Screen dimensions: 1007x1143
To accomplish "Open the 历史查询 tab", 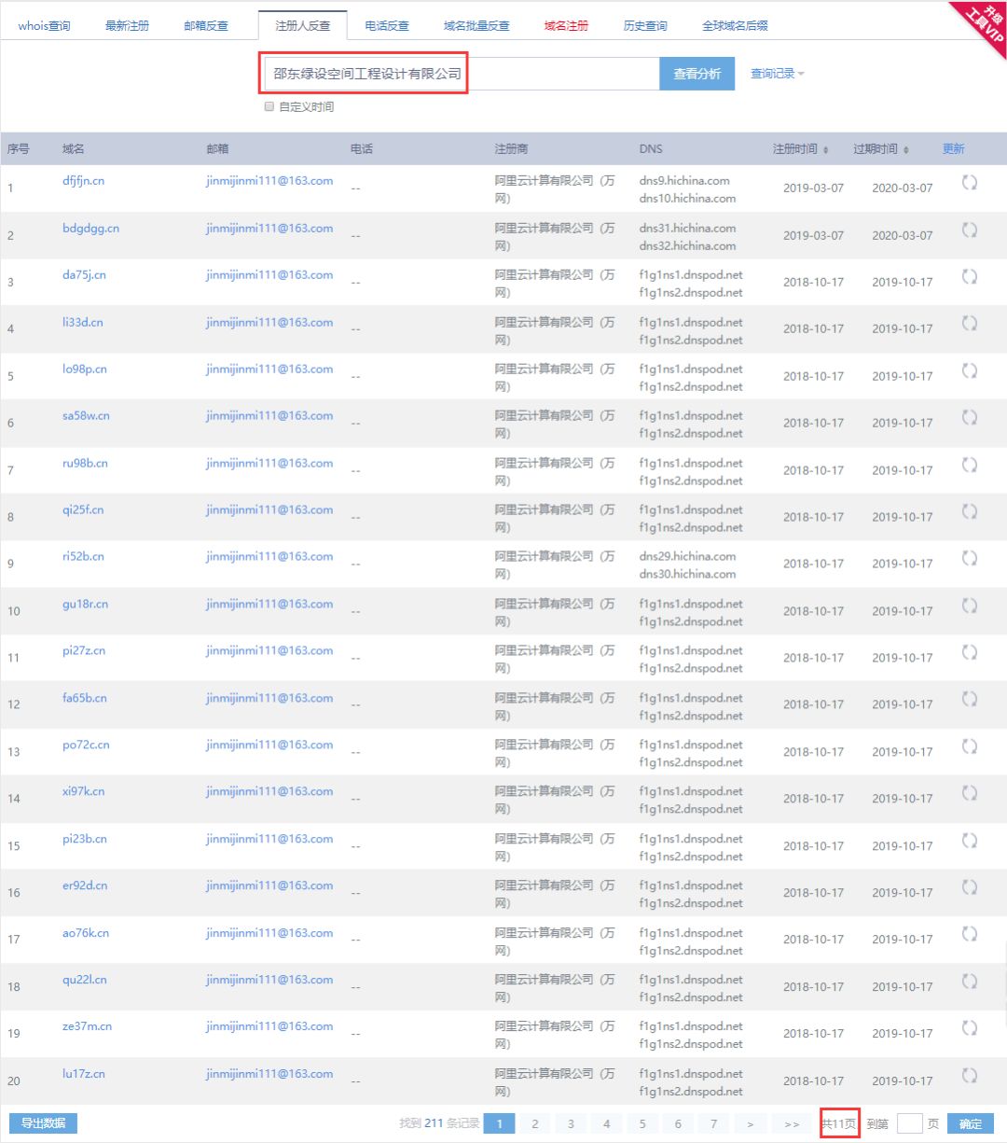I will [645, 25].
